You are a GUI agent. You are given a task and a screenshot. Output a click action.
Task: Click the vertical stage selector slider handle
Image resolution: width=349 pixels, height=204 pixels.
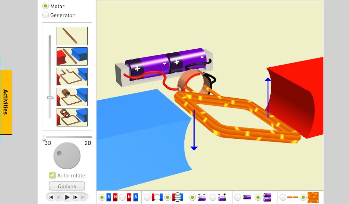click(50, 98)
